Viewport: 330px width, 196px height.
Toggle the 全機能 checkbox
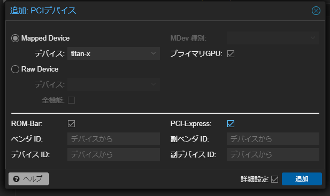point(71,100)
